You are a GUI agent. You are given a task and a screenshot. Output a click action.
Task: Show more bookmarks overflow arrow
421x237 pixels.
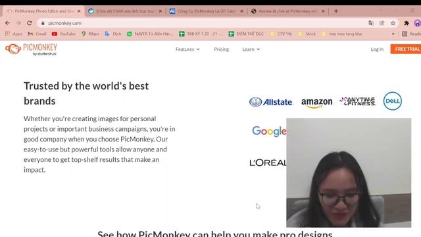tap(393, 34)
